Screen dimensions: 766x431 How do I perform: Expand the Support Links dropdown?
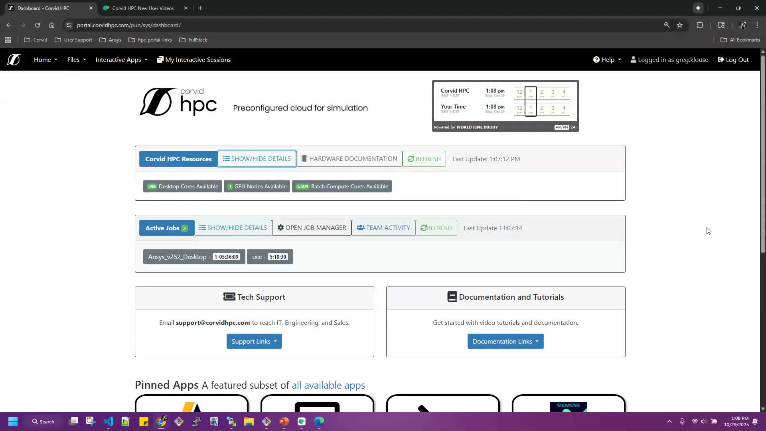tap(254, 341)
